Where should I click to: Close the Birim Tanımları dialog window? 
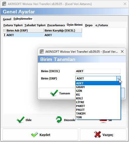(122, 51)
